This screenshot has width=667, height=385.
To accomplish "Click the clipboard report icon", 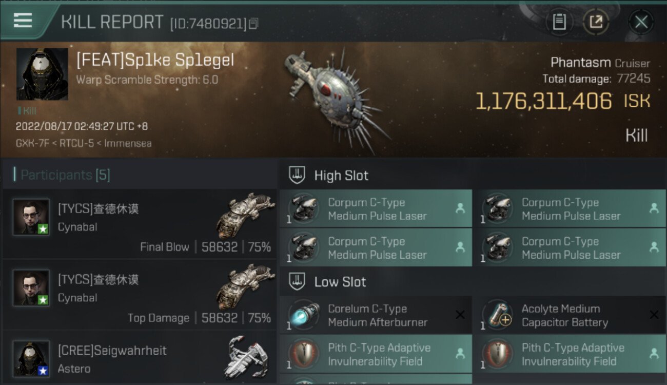I will coord(559,22).
